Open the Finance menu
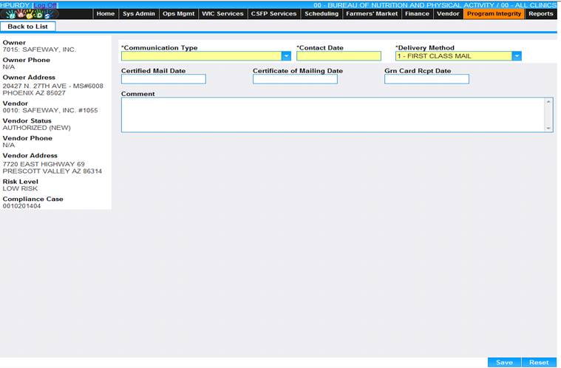The height and width of the screenshot is (368, 561). point(417,14)
